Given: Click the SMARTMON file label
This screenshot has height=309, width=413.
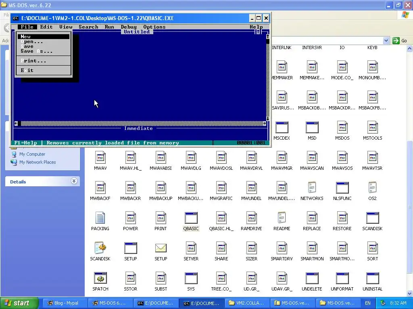Looking at the screenshot, I should coord(312,259).
